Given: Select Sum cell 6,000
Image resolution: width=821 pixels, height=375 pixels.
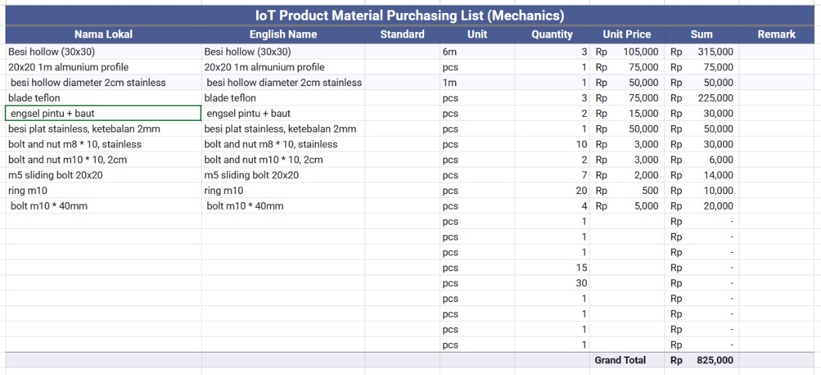Looking at the screenshot, I should (x=701, y=160).
